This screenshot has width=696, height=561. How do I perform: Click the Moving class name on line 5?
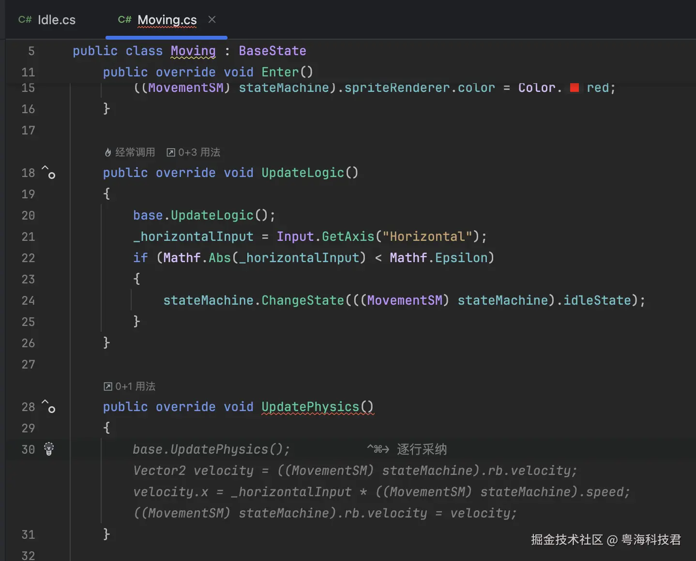(193, 51)
